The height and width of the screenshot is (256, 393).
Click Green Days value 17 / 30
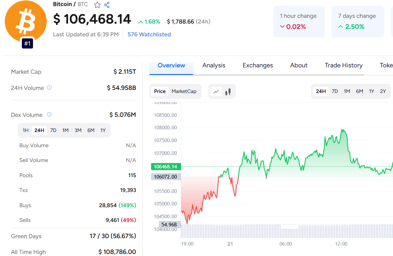(x=113, y=236)
